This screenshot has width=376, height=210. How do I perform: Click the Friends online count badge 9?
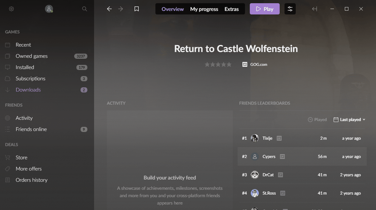84,129
